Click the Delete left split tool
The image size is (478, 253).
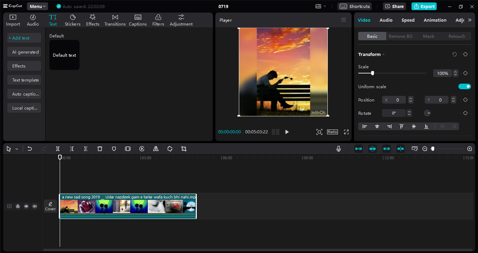pos(72,149)
